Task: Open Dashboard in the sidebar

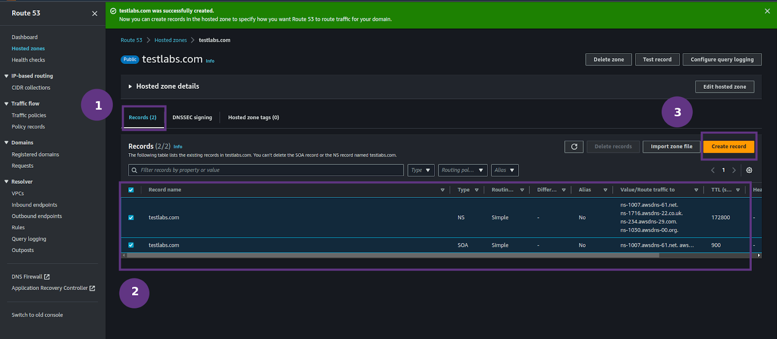Action: pos(25,37)
